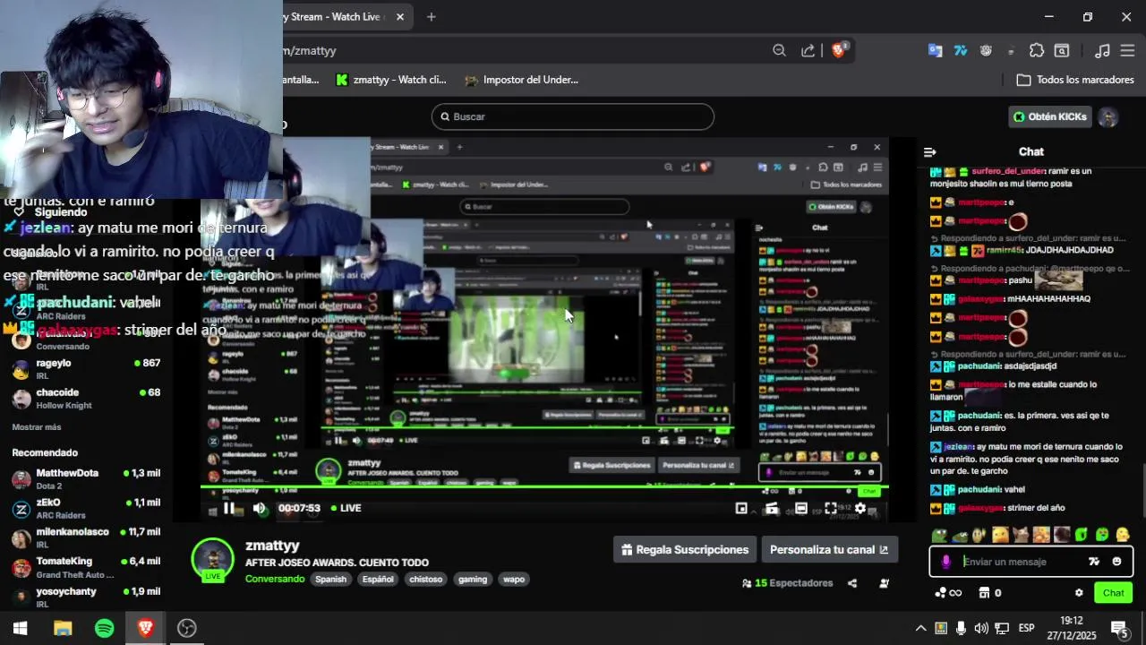The width and height of the screenshot is (1146, 645).
Task: Select the Spanish tag
Action: 330,579
